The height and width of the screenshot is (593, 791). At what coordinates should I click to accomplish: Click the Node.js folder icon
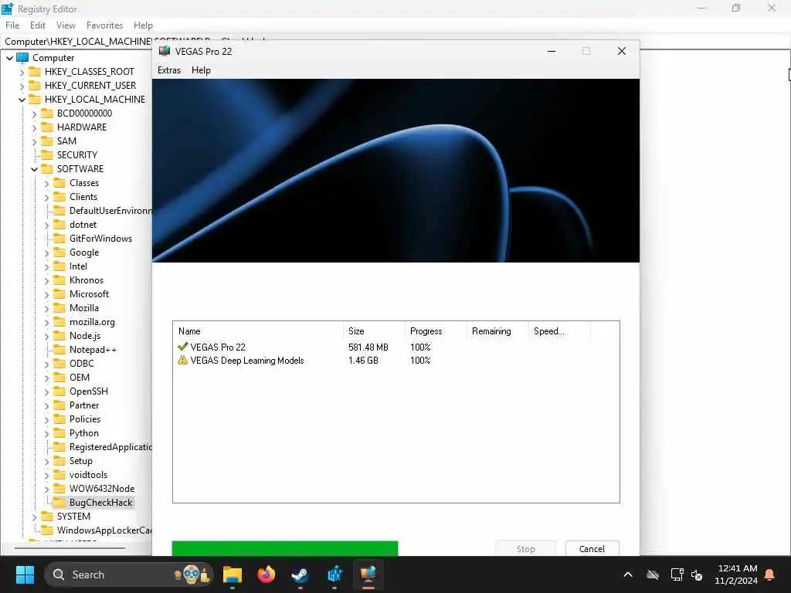pos(59,335)
